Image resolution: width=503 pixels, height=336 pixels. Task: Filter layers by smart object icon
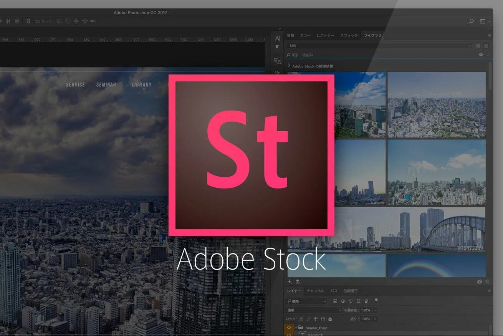coord(366,301)
